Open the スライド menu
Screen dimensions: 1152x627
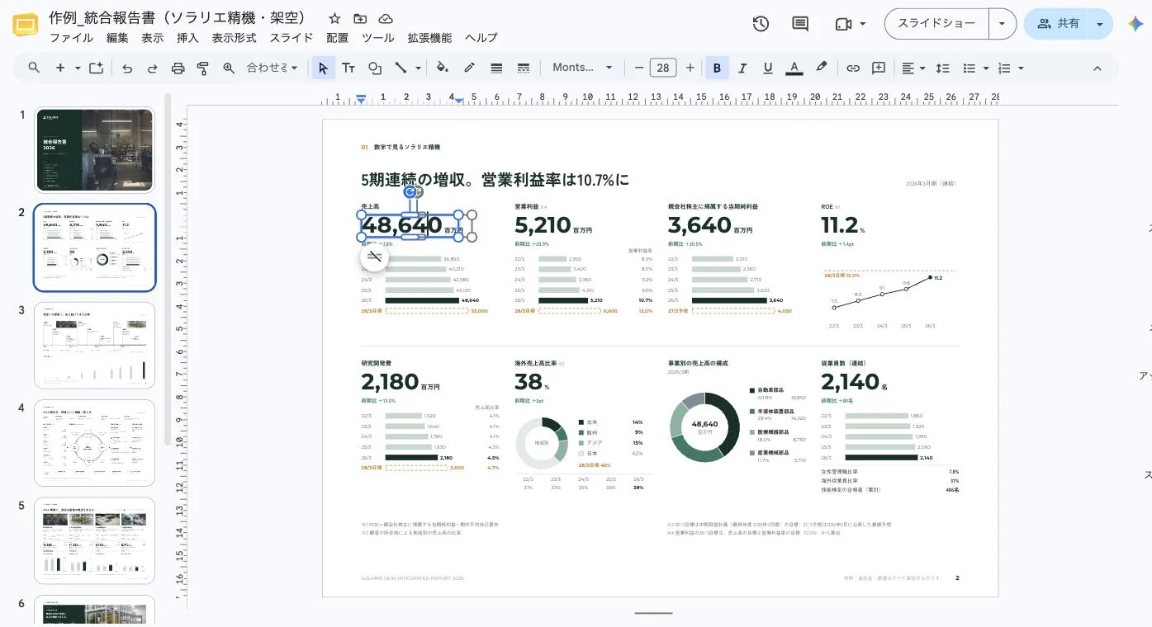pyautogui.click(x=292, y=37)
